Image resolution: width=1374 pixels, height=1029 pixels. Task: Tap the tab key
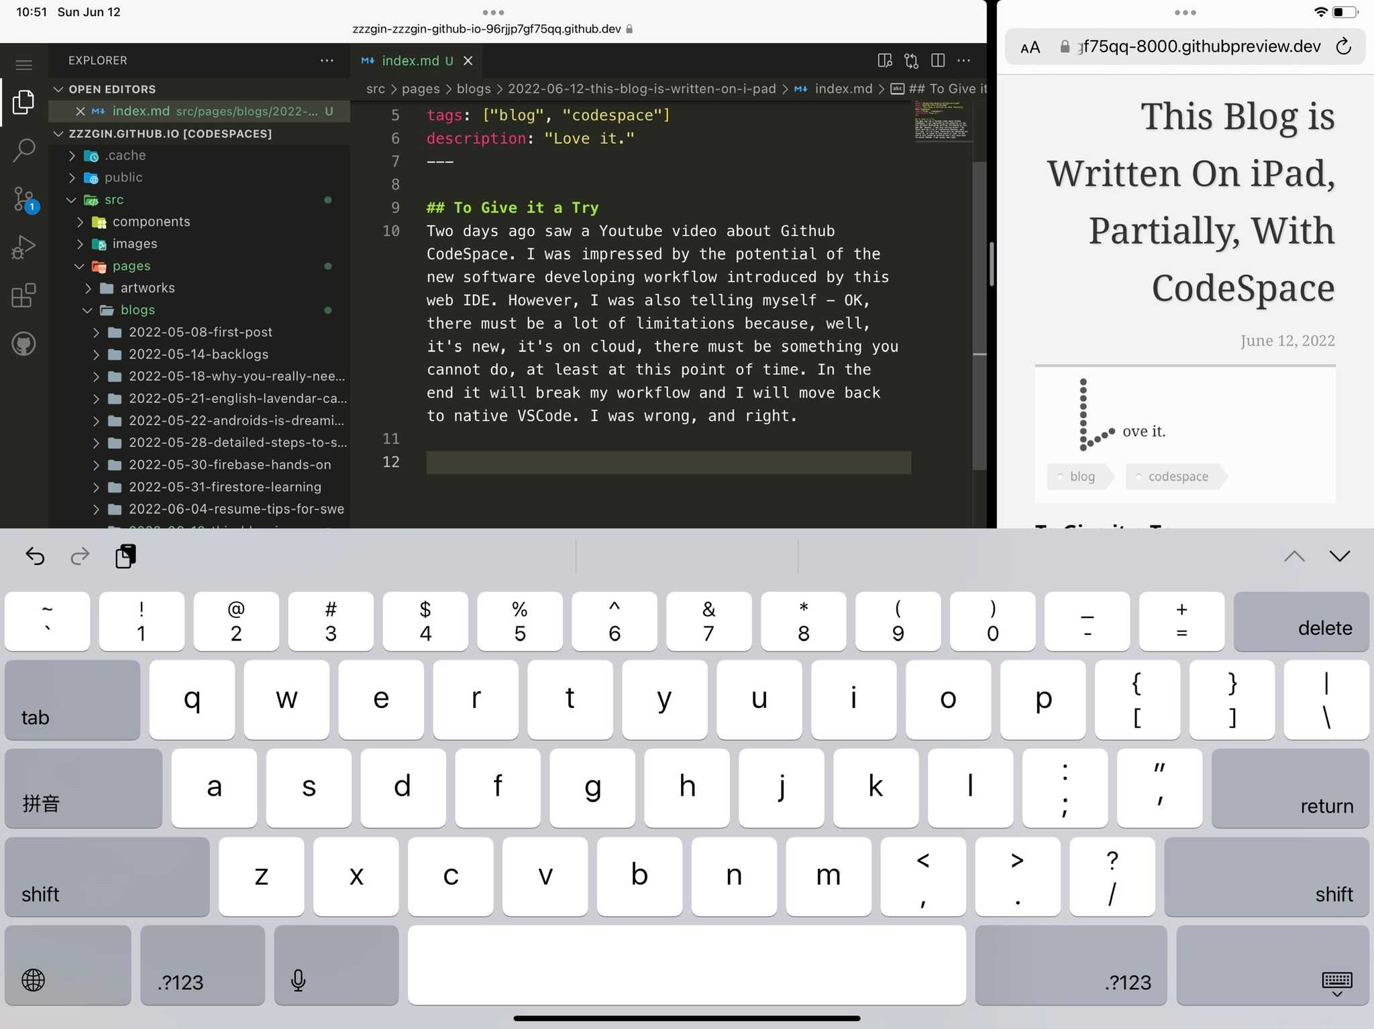[72, 699]
